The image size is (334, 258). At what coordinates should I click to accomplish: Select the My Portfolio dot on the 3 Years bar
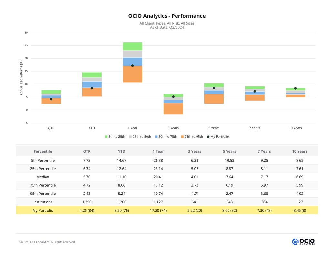tap(173, 97)
